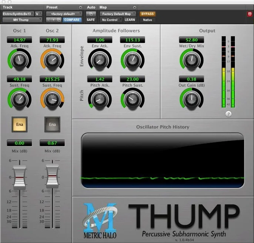The image size is (254, 243).
Task: Click the Metric Halo logo
Action: coord(100,221)
